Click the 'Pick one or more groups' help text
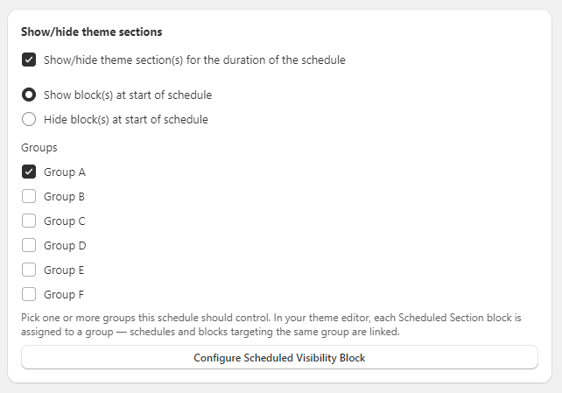The image size is (562, 393). tap(271, 325)
